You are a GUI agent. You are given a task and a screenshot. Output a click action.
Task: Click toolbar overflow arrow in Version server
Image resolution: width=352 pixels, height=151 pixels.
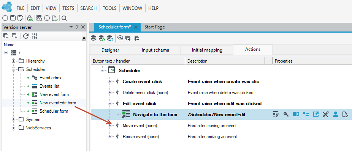(84, 38)
